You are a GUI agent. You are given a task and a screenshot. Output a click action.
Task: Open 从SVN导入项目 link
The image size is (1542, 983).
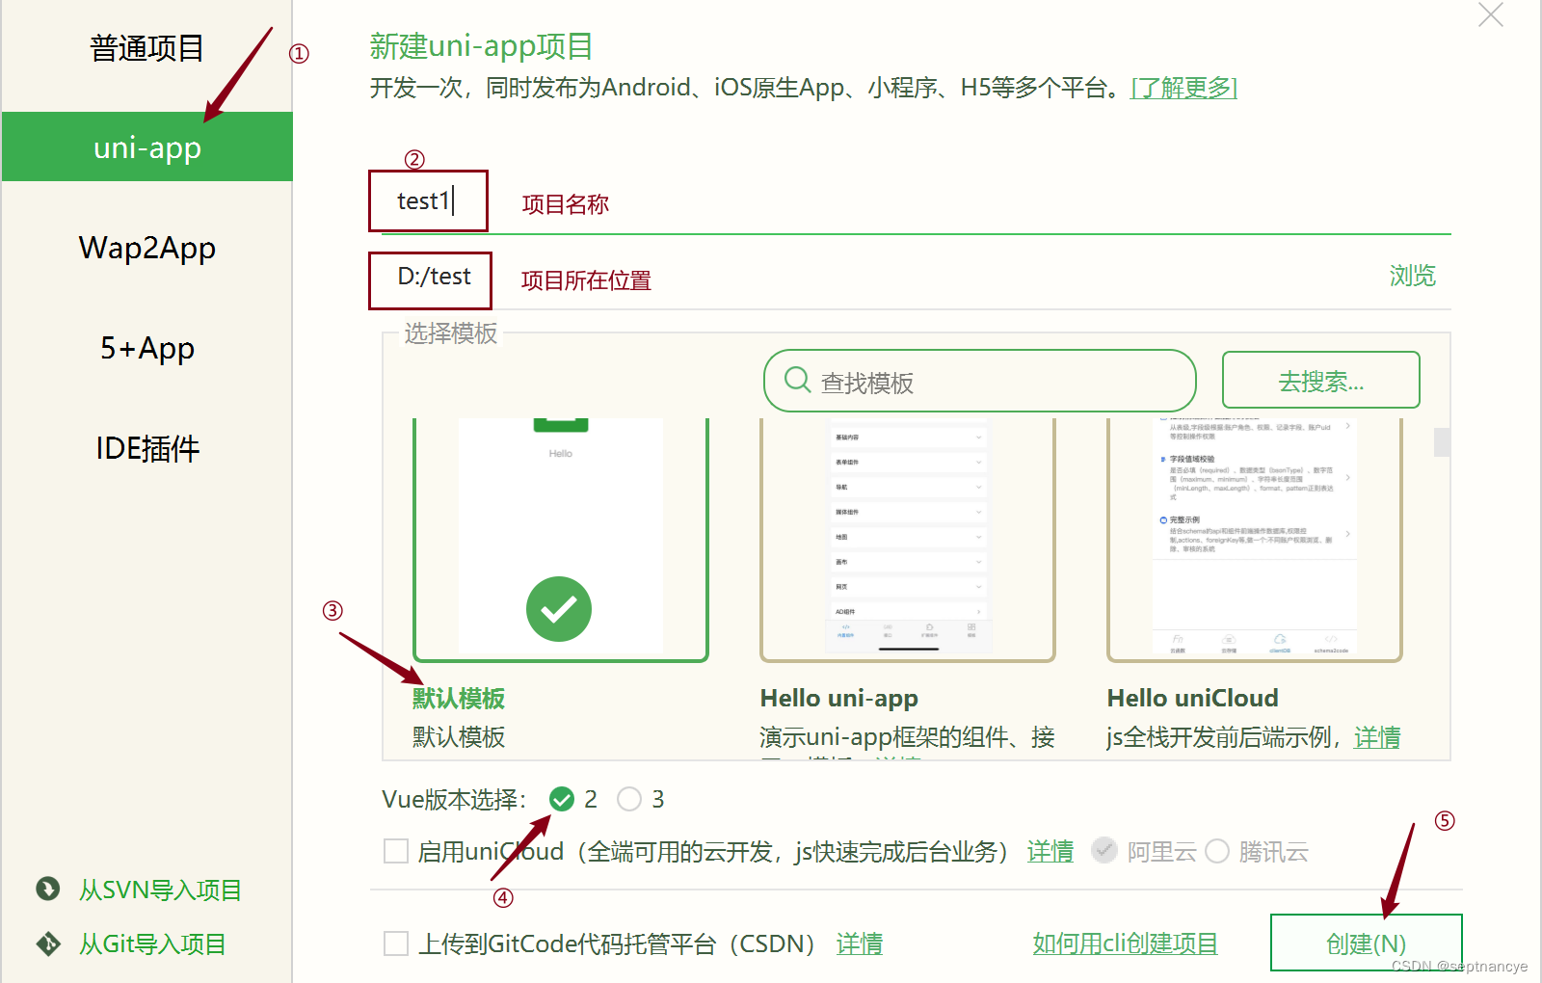click(160, 890)
